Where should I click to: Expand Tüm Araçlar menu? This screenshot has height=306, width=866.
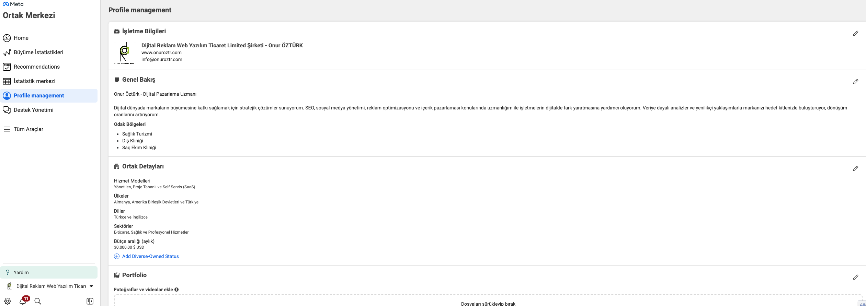[x=28, y=129]
